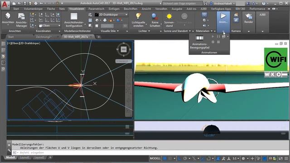This screenshot has height=163, width=290.
Task: Open the Ansichts-Manager
Action: [x=21, y=20]
